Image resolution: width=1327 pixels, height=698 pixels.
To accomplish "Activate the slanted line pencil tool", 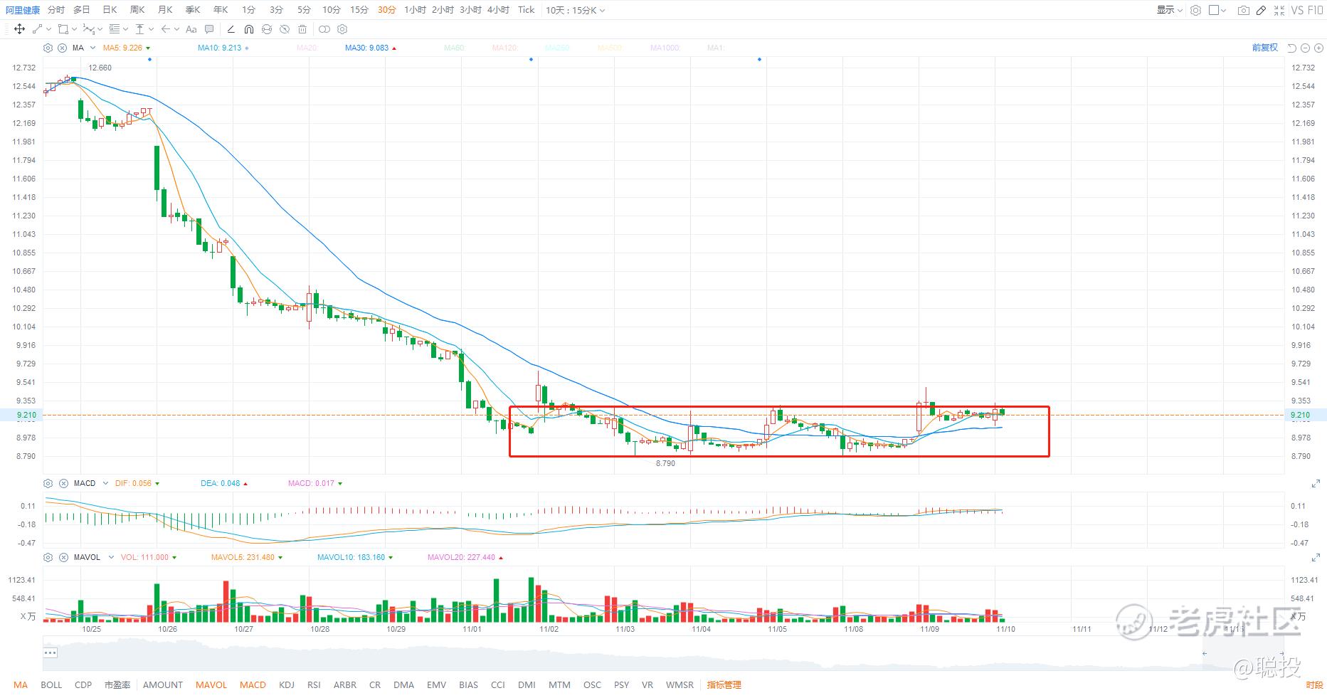I will coord(231,29).
